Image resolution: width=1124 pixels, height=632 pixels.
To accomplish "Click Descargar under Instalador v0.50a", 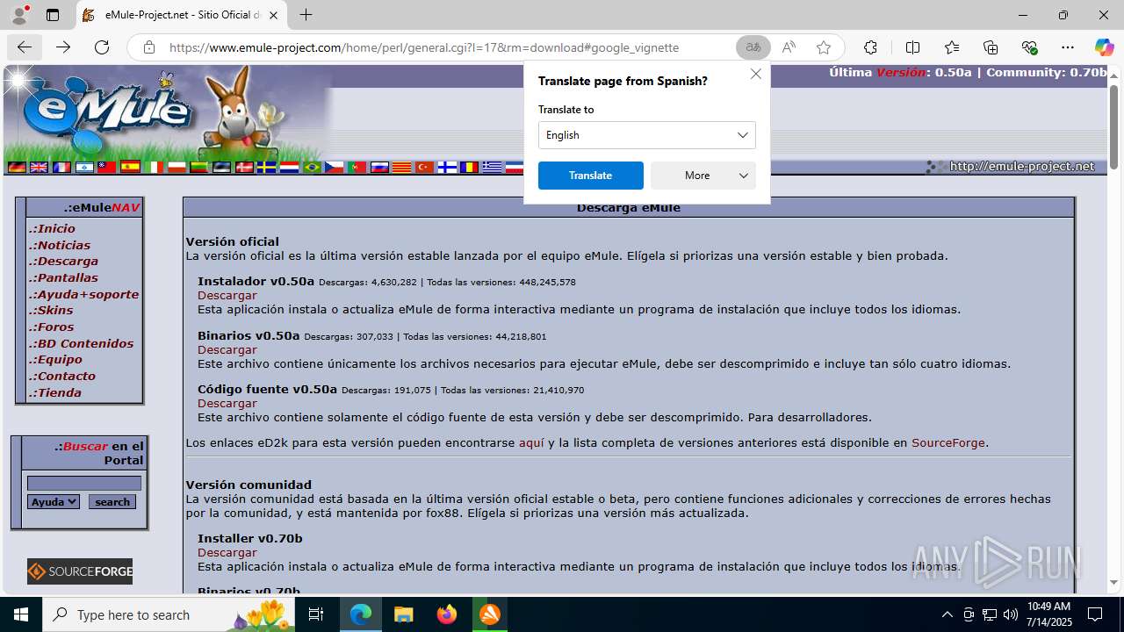I will pyautogui.click(x=227, y=296).
